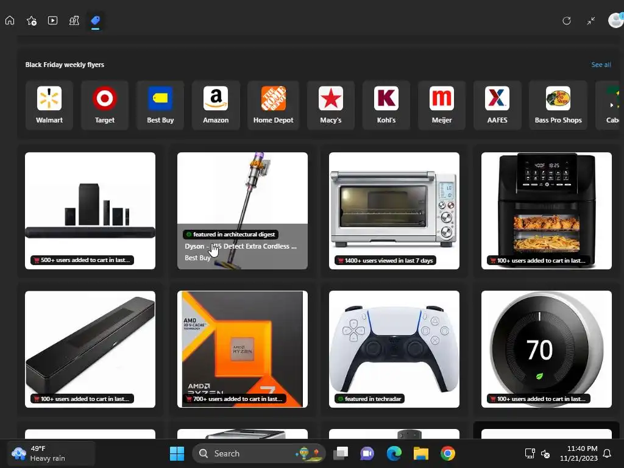The height and width of the screenshot is (468, 624).
Task: Click 'featured in architectural digest' badge
Action: pyautogui.click(x=230, y=235)
